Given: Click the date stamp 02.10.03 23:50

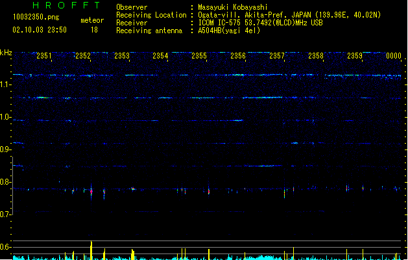Looking at the screenshot, I should click(40, 30).
